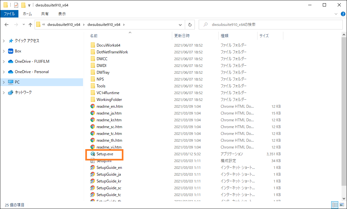Click Chrome icon of readme_vi.htm
The width and height of the screenshot is (347, 209).
click(93, 147)
